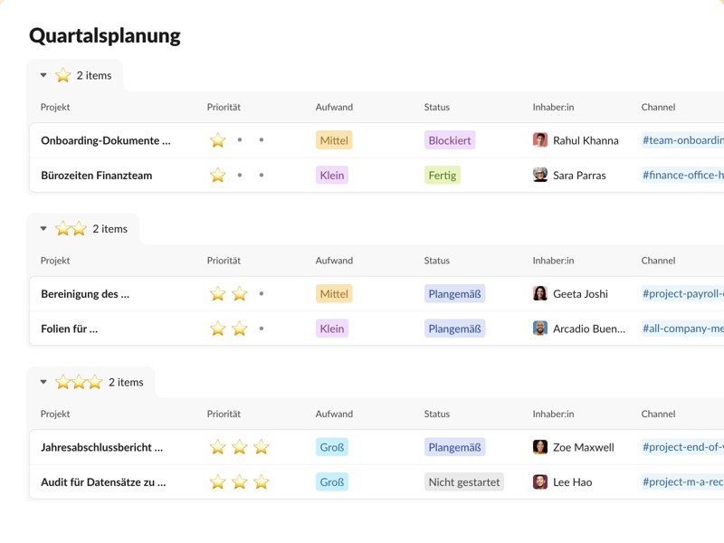Click Geeta Joshi's avatar picture

click(x=540, y=293)
